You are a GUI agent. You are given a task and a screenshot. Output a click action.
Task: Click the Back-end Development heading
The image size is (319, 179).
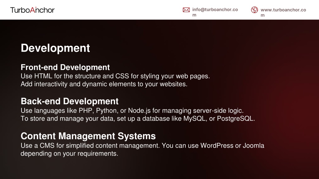click(x=69, y=101)
